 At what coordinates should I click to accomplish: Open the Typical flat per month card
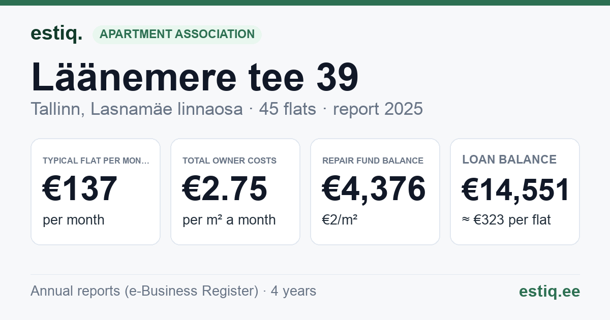coord(96,191)
